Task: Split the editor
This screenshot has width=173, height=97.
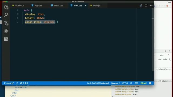Action: click(146, 6)
